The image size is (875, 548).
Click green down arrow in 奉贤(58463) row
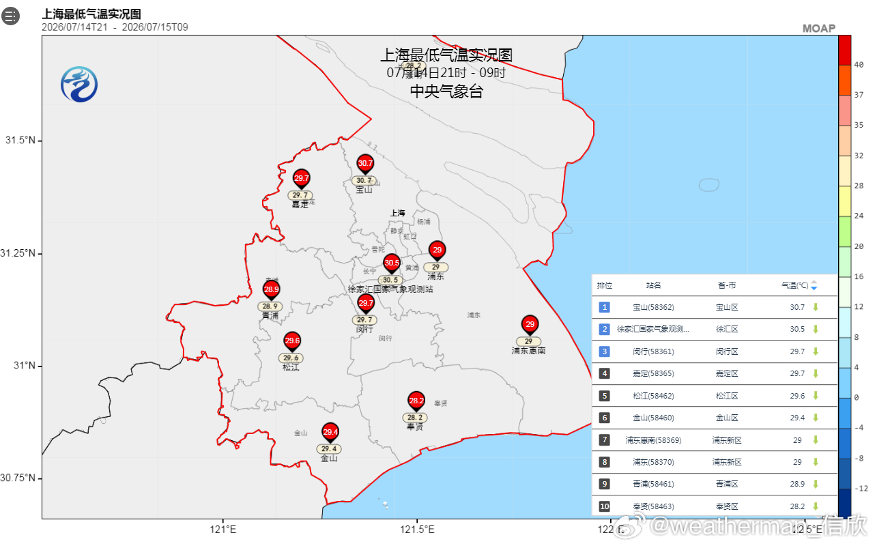coord(815,506)
